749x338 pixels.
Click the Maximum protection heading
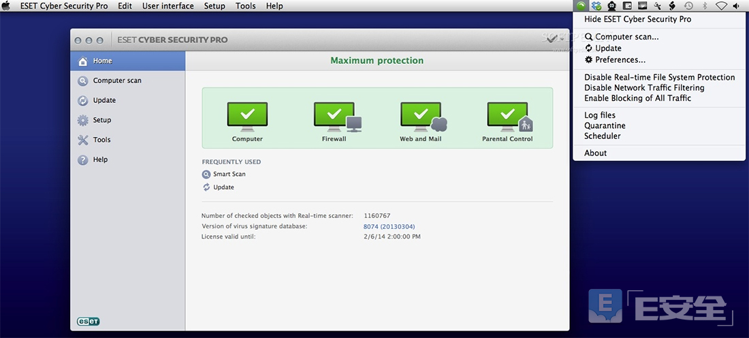(x=377, y=61)
